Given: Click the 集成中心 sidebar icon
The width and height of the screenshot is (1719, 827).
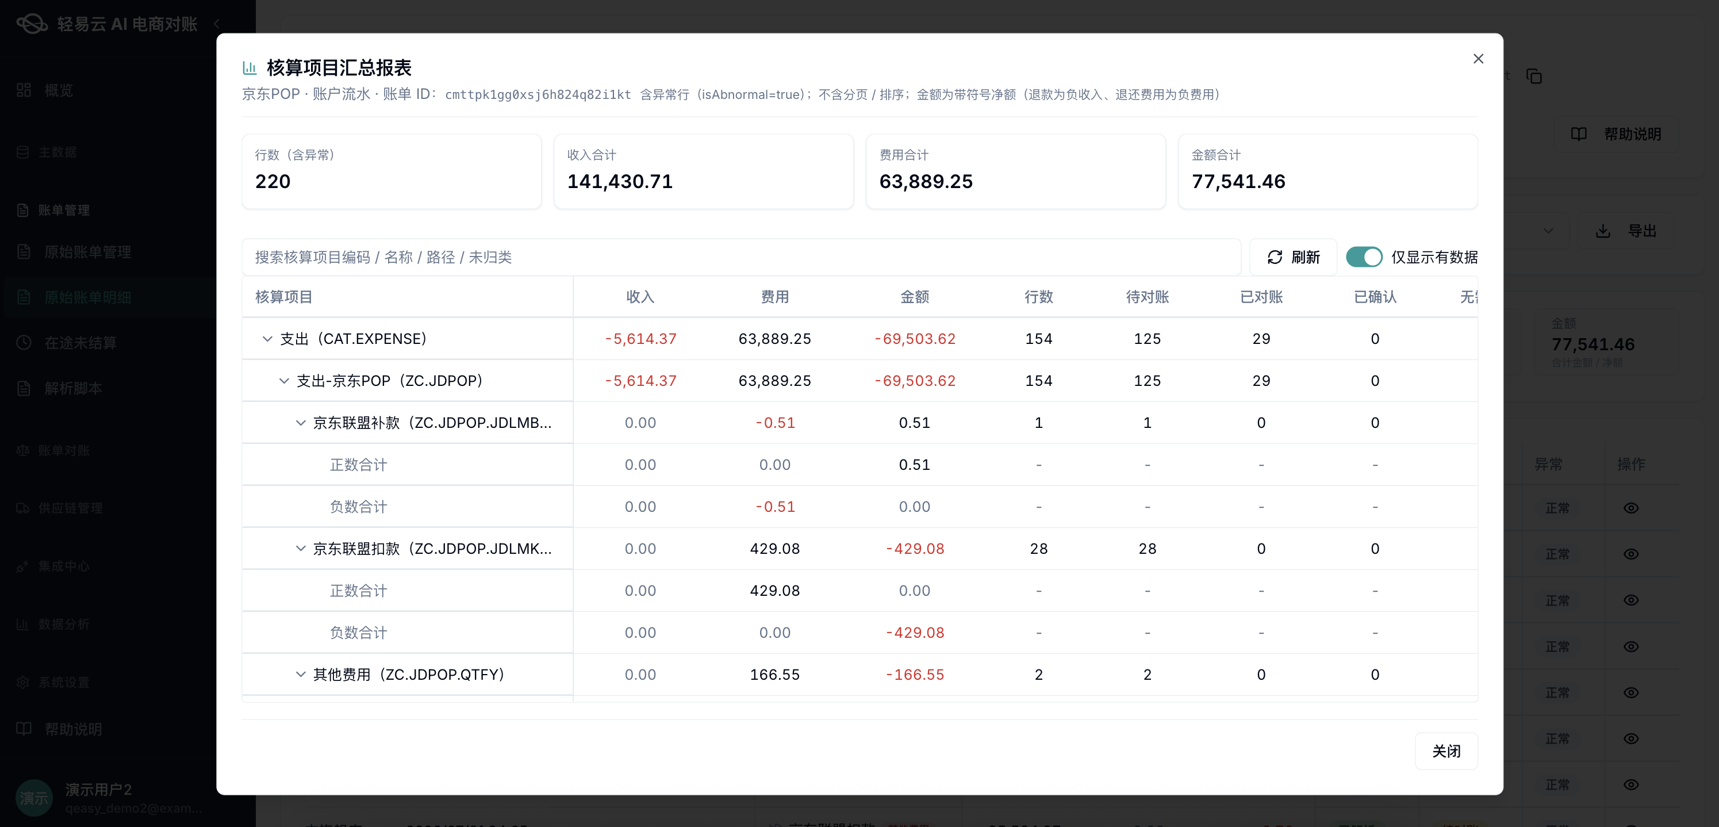Looking at the screenshot, I should tap(22, 566).
